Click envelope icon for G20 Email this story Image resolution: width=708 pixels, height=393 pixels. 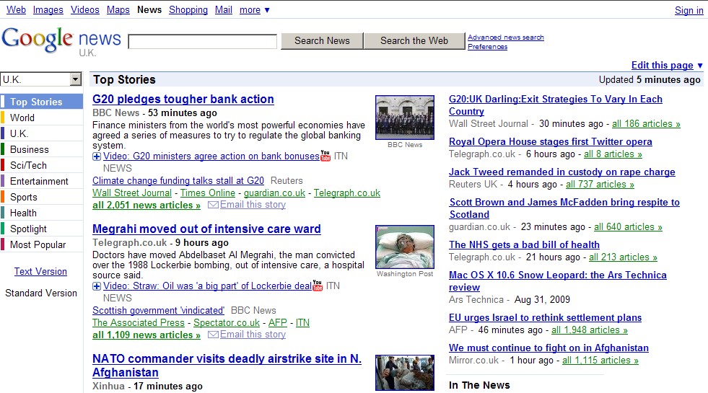213,205
